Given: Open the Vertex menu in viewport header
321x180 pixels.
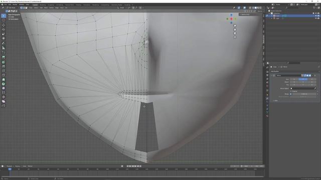Looking at the screenshot, I should click(51, 8).
